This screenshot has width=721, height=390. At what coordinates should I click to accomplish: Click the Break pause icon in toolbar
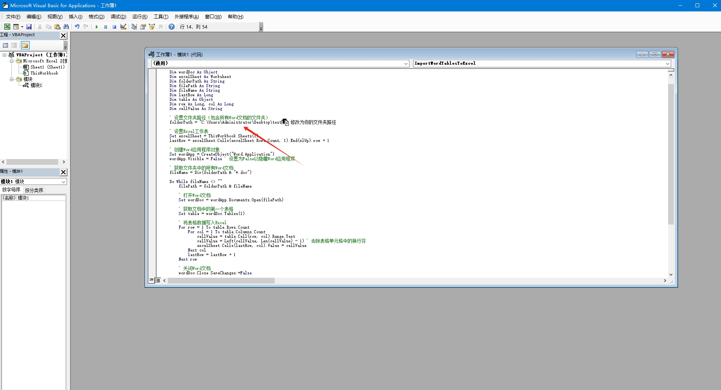point(105,27)
